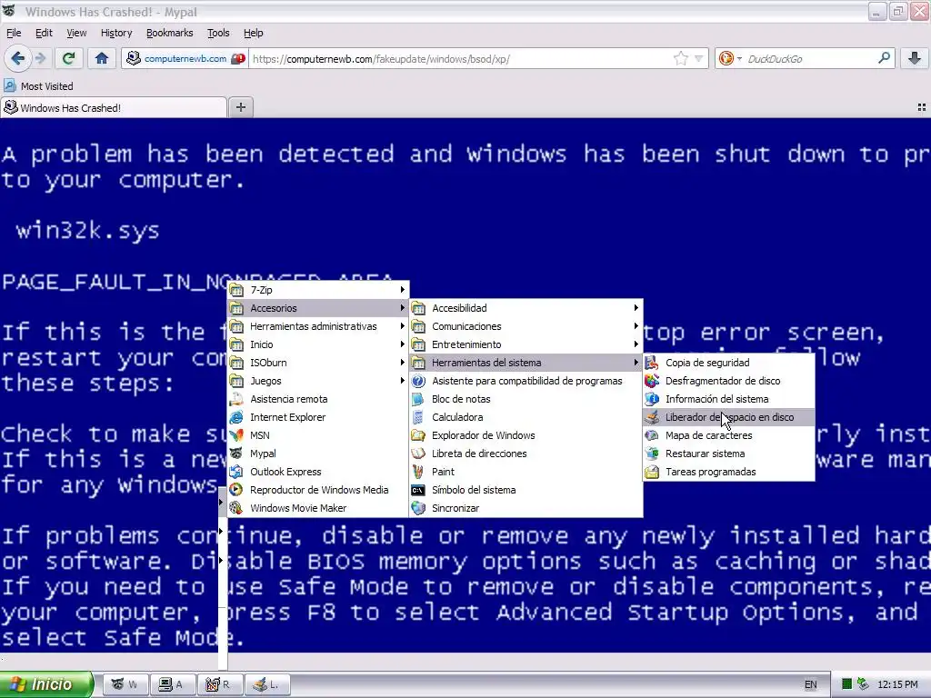Expand the ISOburn program group

pos(318,363)
